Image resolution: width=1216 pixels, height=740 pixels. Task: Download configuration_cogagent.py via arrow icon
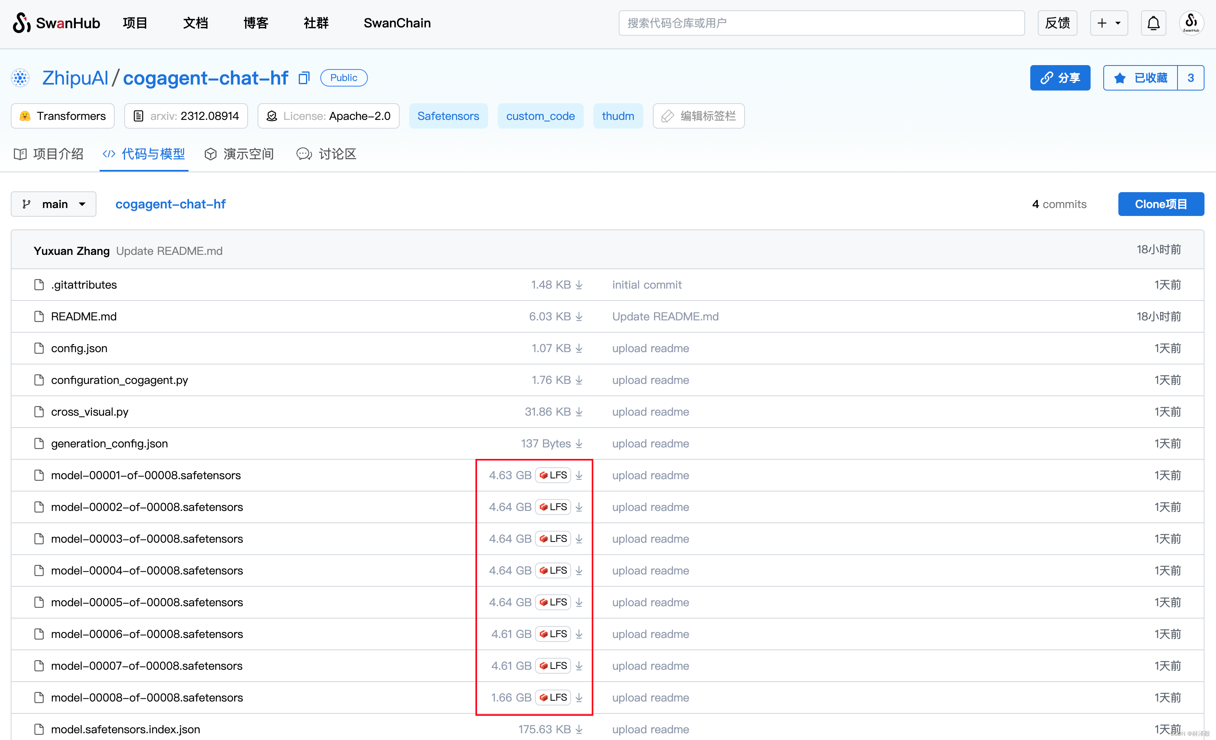[579, 380]
